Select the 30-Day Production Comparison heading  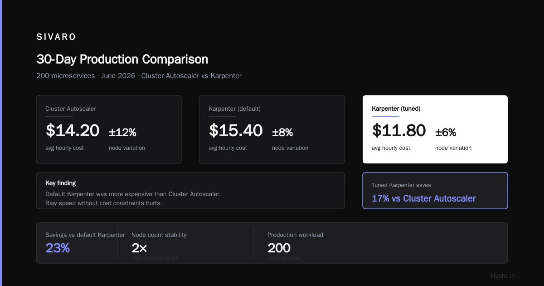pyautogui.click(x=122, y=59)
